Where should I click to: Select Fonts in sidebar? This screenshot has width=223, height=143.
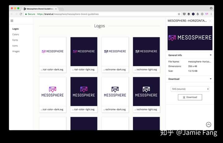(x=15, y=40)
